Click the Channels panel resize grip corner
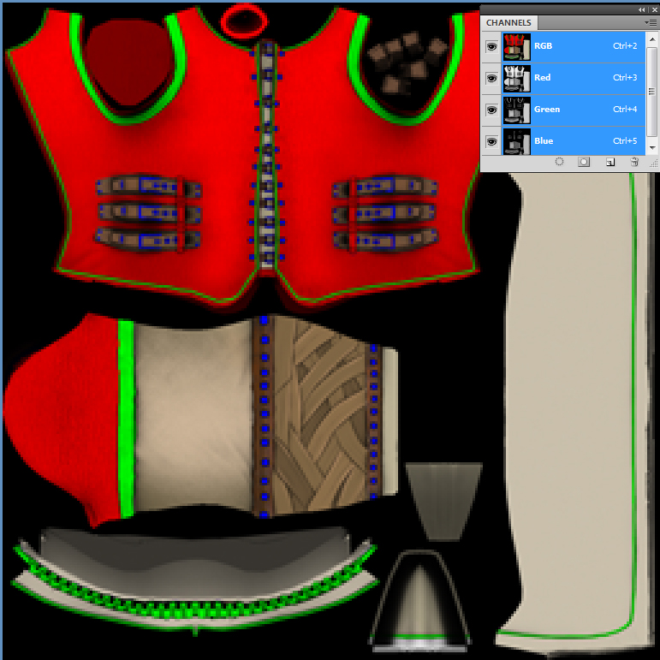This screenshot has width=660, height=660. pyautogui.click(x=654, y=164)
